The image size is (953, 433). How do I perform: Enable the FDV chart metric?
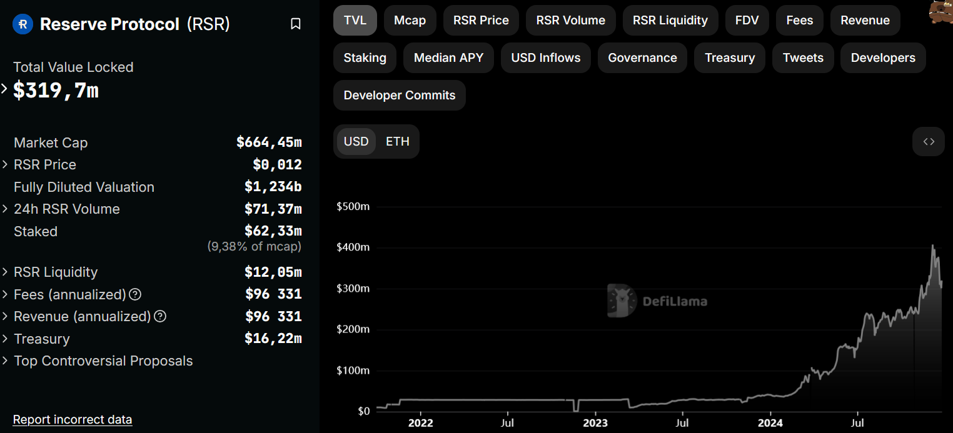(747, 21)
